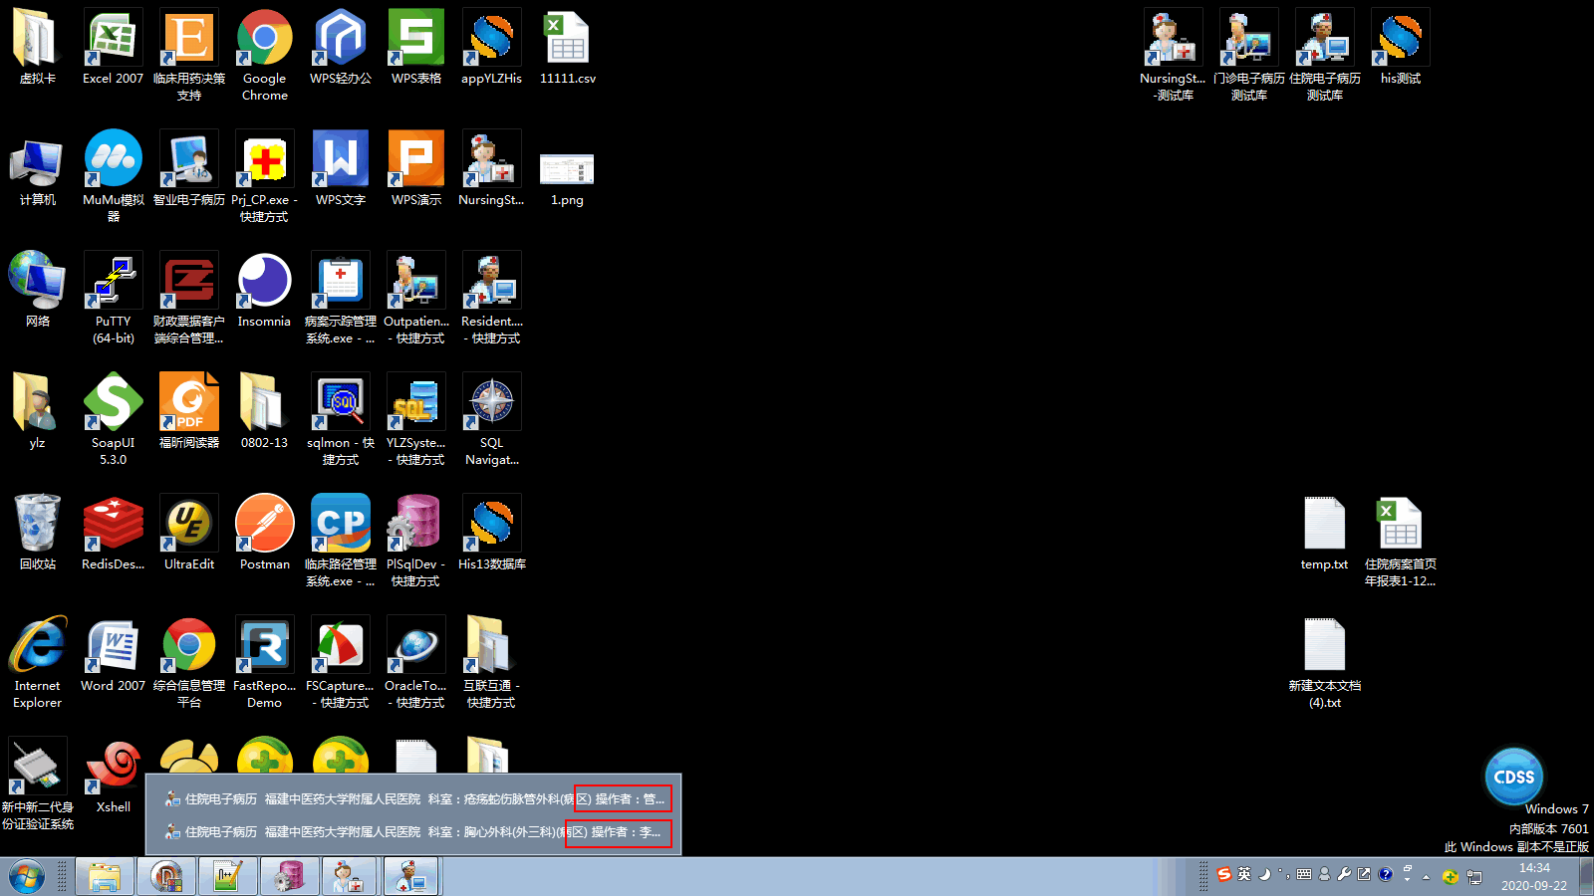Click the NursingSt... -测试库 shortcut
The height and width of the screenshot is (896, 1594).
pos(1174,56)
